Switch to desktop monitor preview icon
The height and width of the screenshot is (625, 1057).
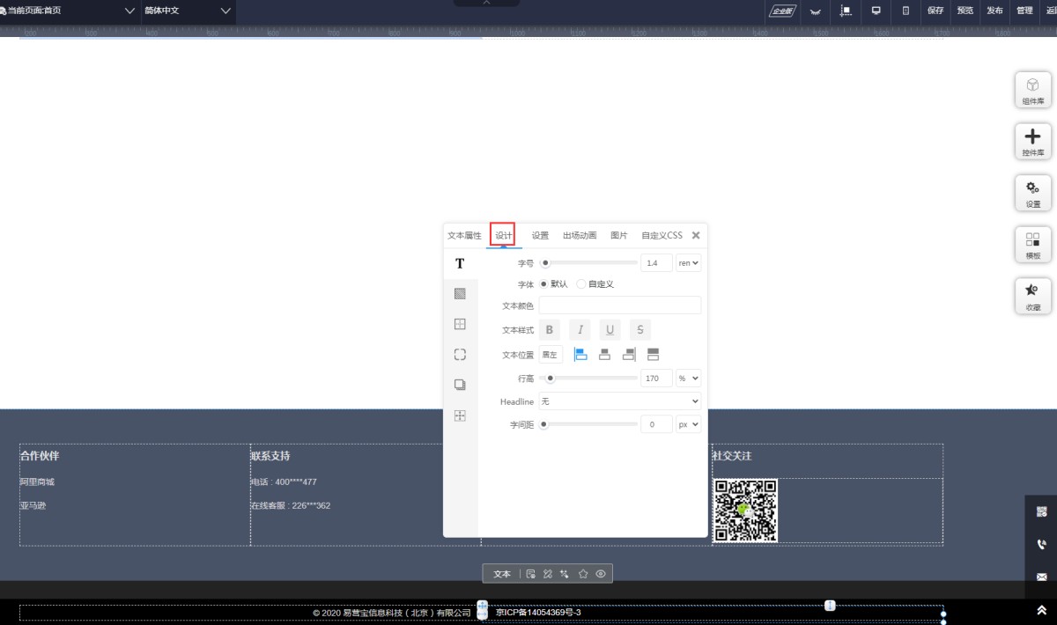tap(876, 11)
